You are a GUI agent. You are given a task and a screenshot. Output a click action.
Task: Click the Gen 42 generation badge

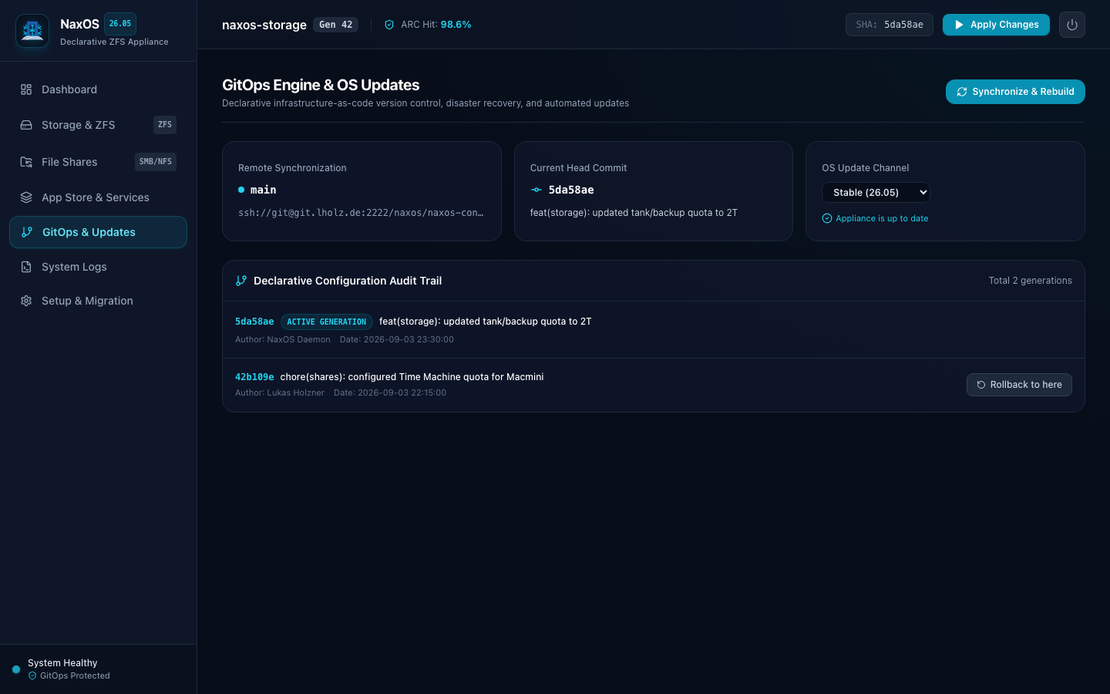(x=336, y=25)
